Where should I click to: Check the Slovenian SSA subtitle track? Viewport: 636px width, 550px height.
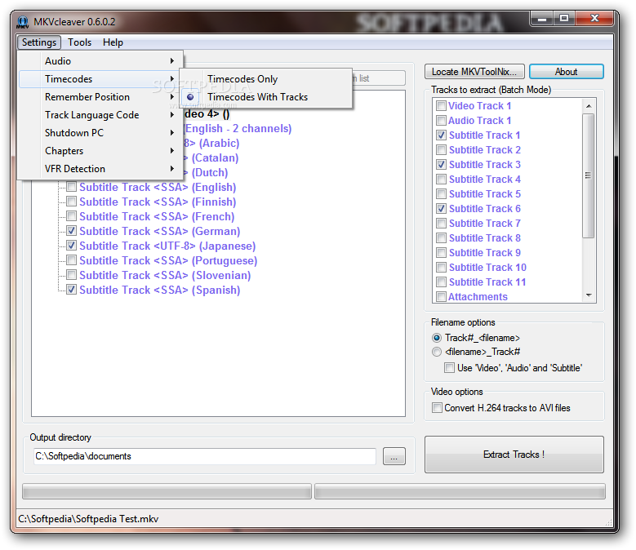pos(71,275)
